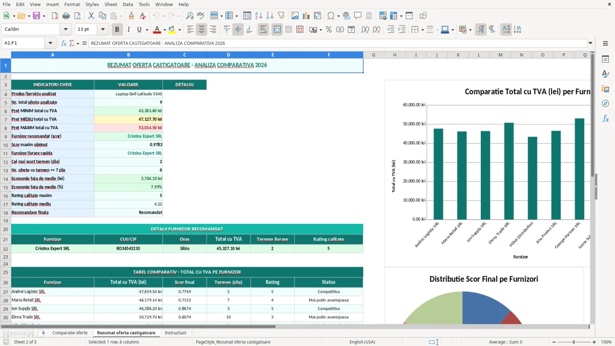Select cell Cristina Expert SRL row 22
This screenshot has width=615, height=346.
53,249
